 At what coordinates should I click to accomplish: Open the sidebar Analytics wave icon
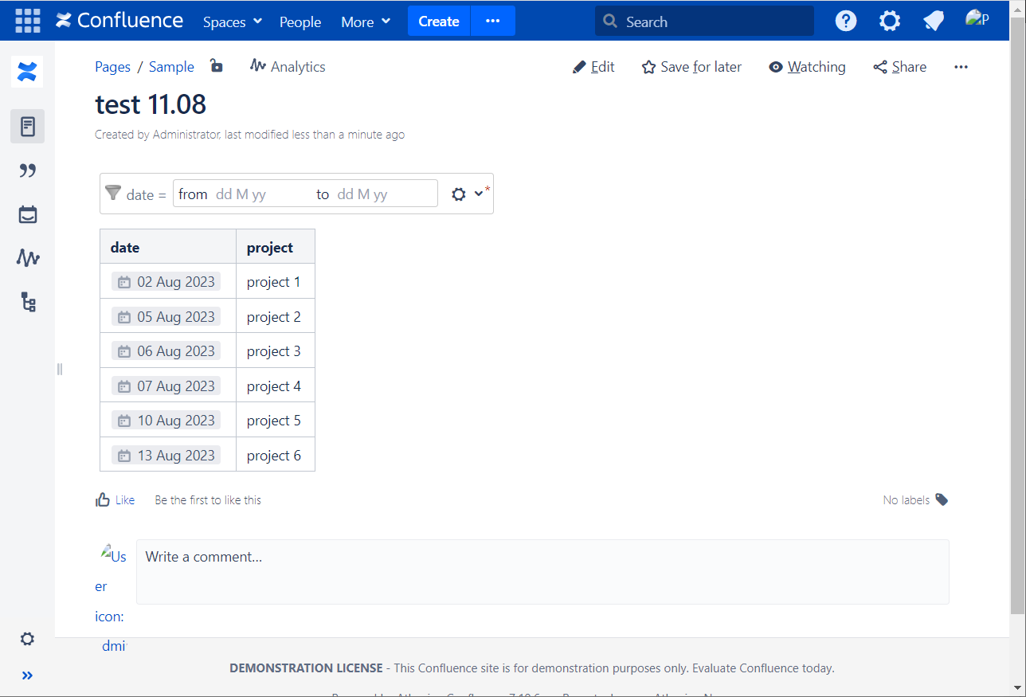(x=27, y=258)
